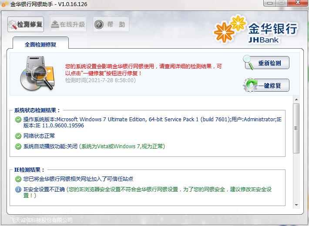The height and width of the screenshot is (226, 309).
Task: Minimize the 金华银行网银助手 window
Action: (270, 3)
